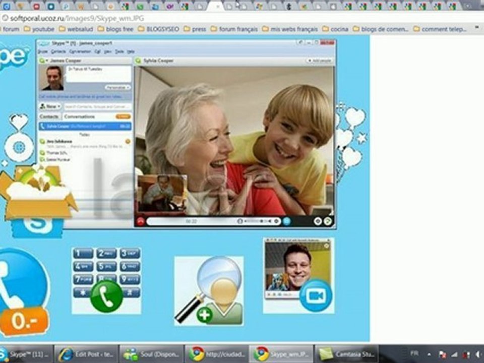Image resolution: width=484 pixels, height=363 pixels.
Task: Open the New contact dropdown in Skype
Action: [50, 106]
